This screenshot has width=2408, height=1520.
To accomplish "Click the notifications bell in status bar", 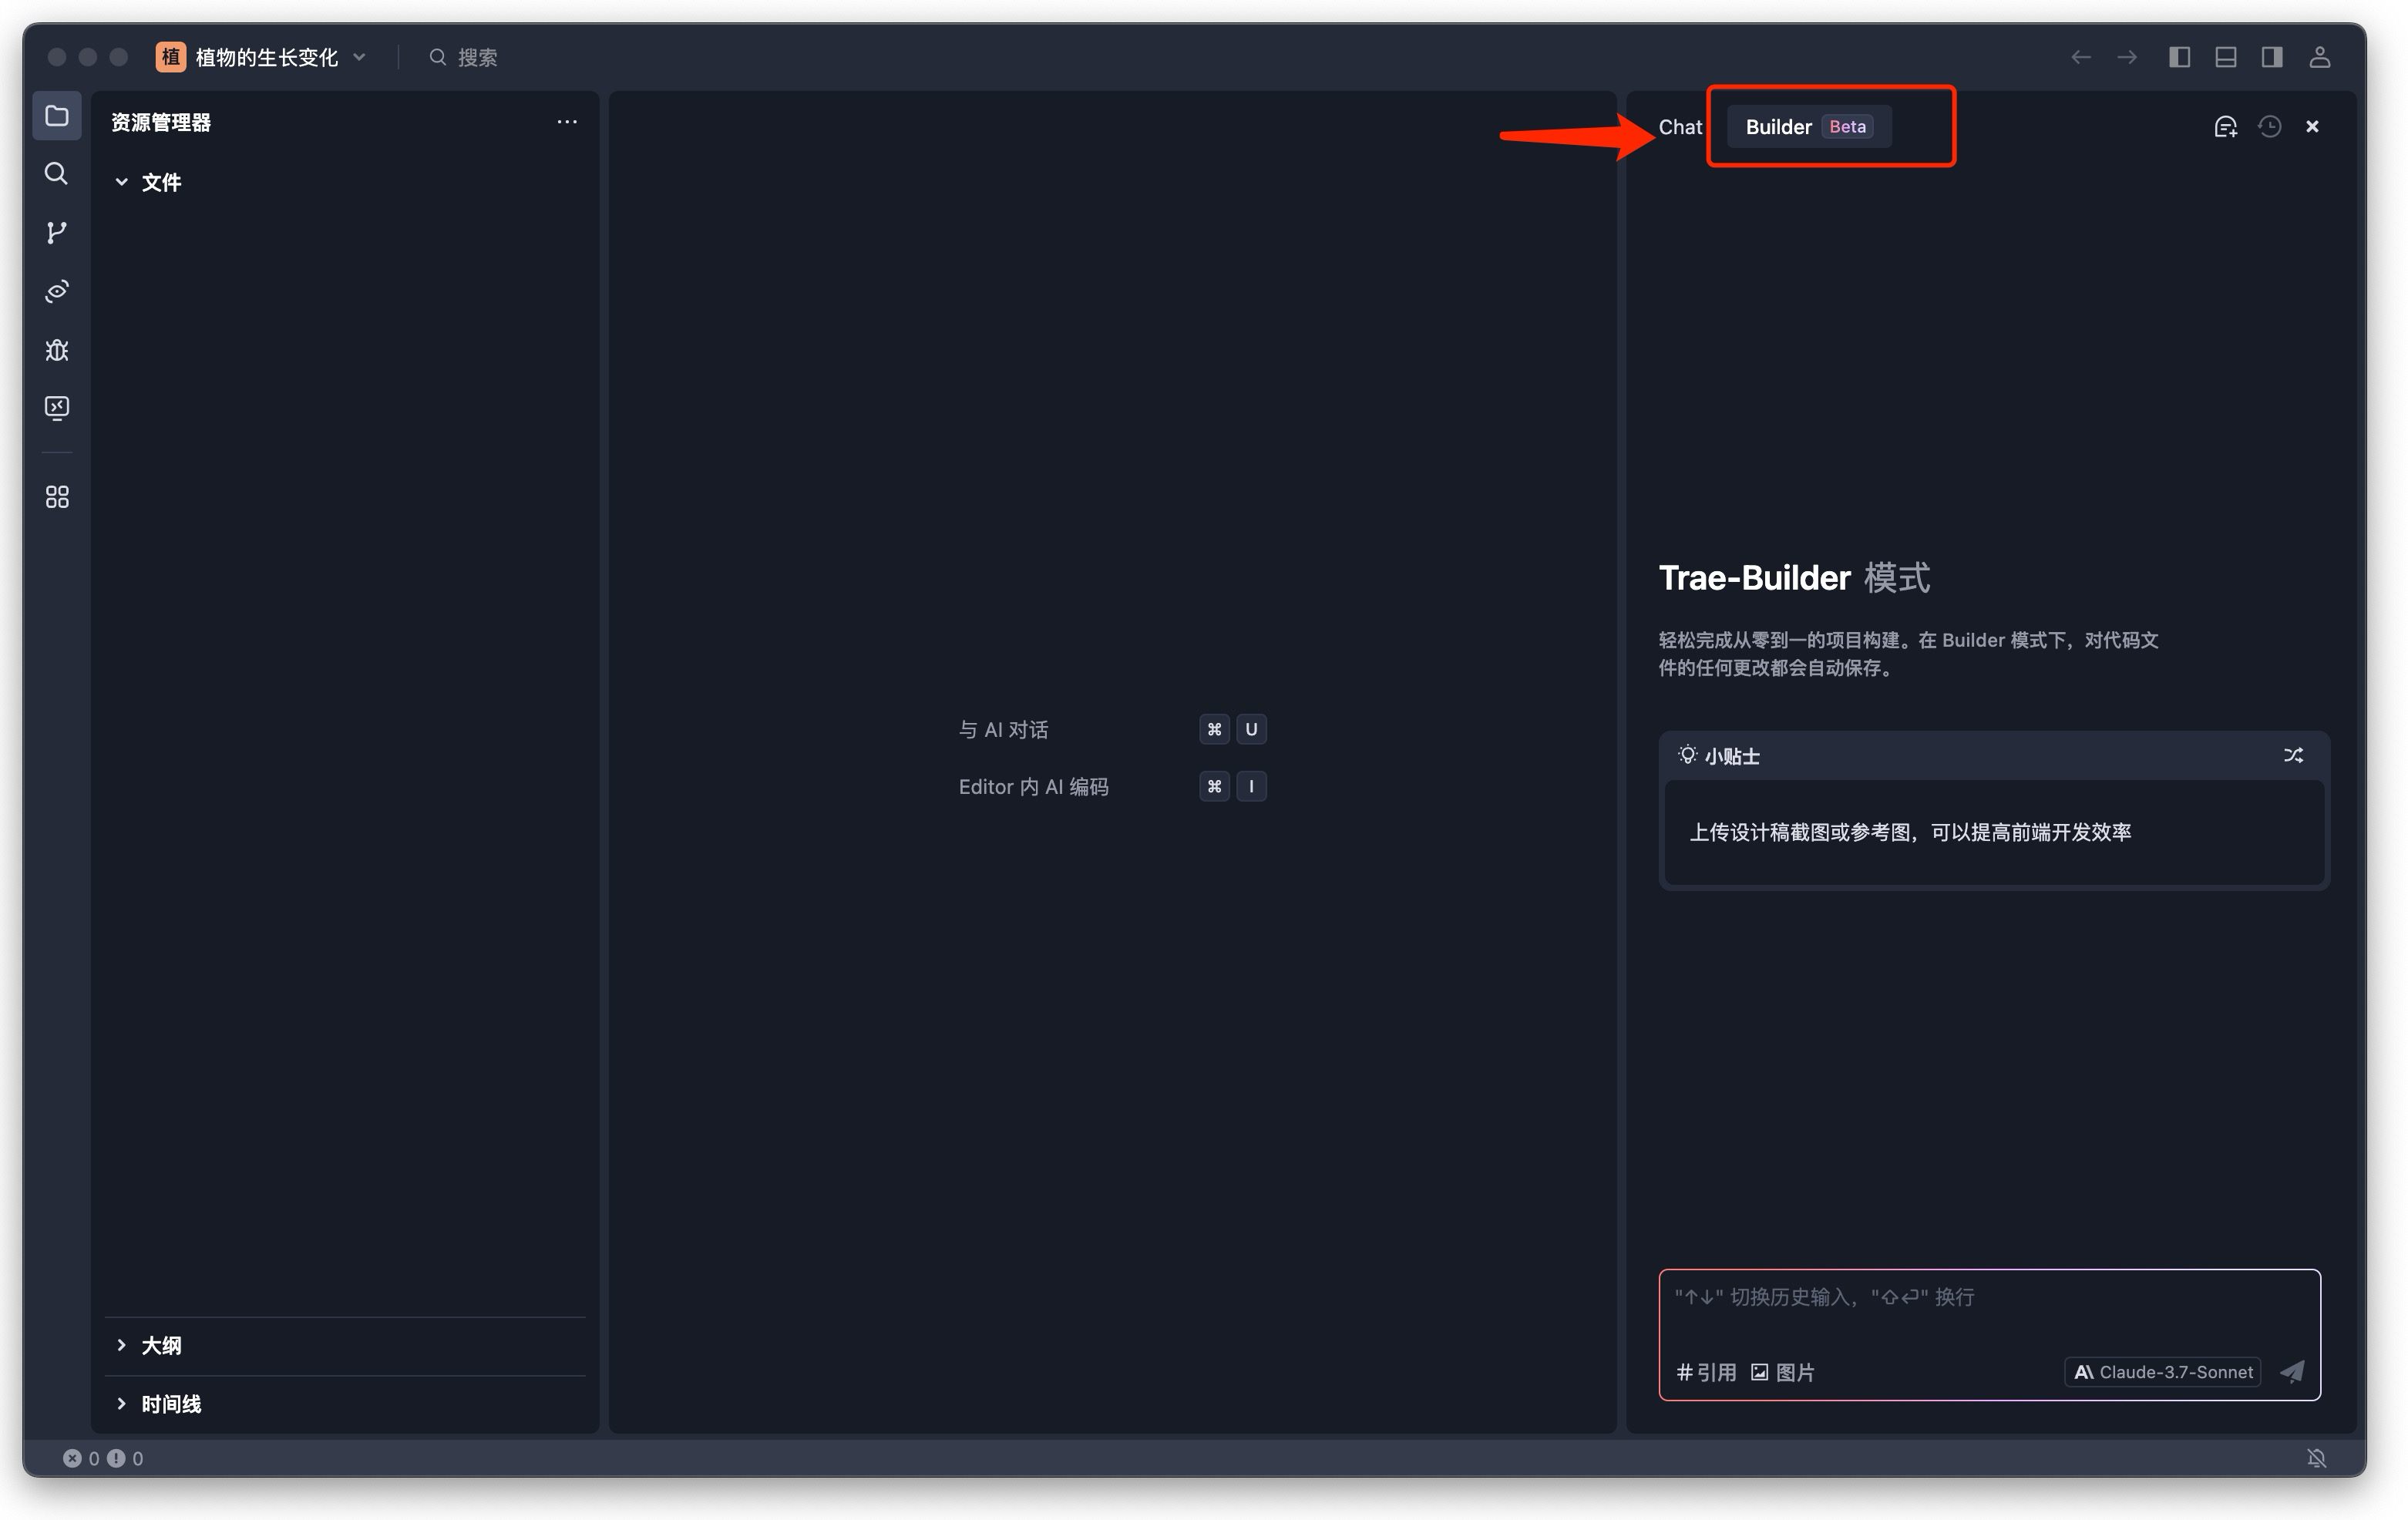I will coord(2317,1458).
